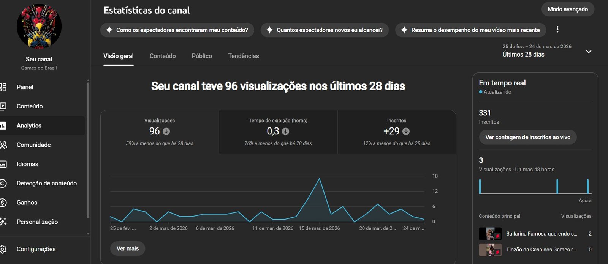Open Configurações in the sidebar
Screen dimensions: 608x264
[x=43, y=249]
